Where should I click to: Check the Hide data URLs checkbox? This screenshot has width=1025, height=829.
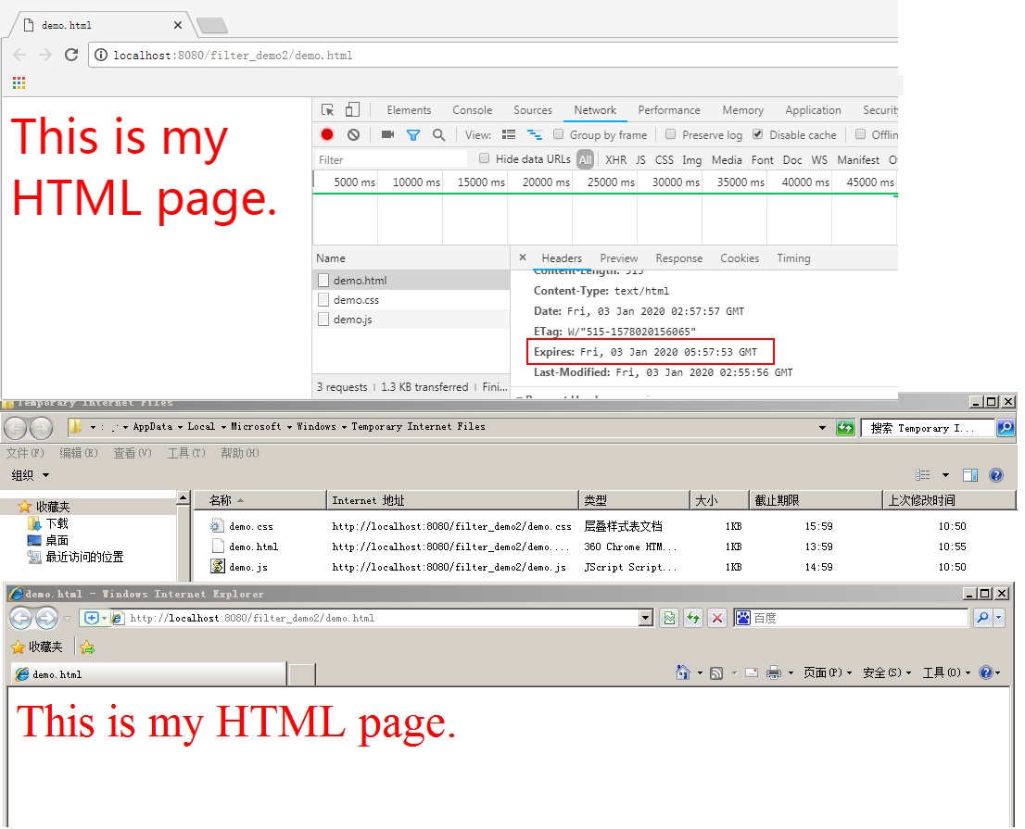pyautogui.click(x=485, y=158)
